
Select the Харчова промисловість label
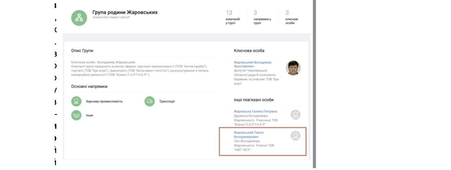(x=104, y=102)
